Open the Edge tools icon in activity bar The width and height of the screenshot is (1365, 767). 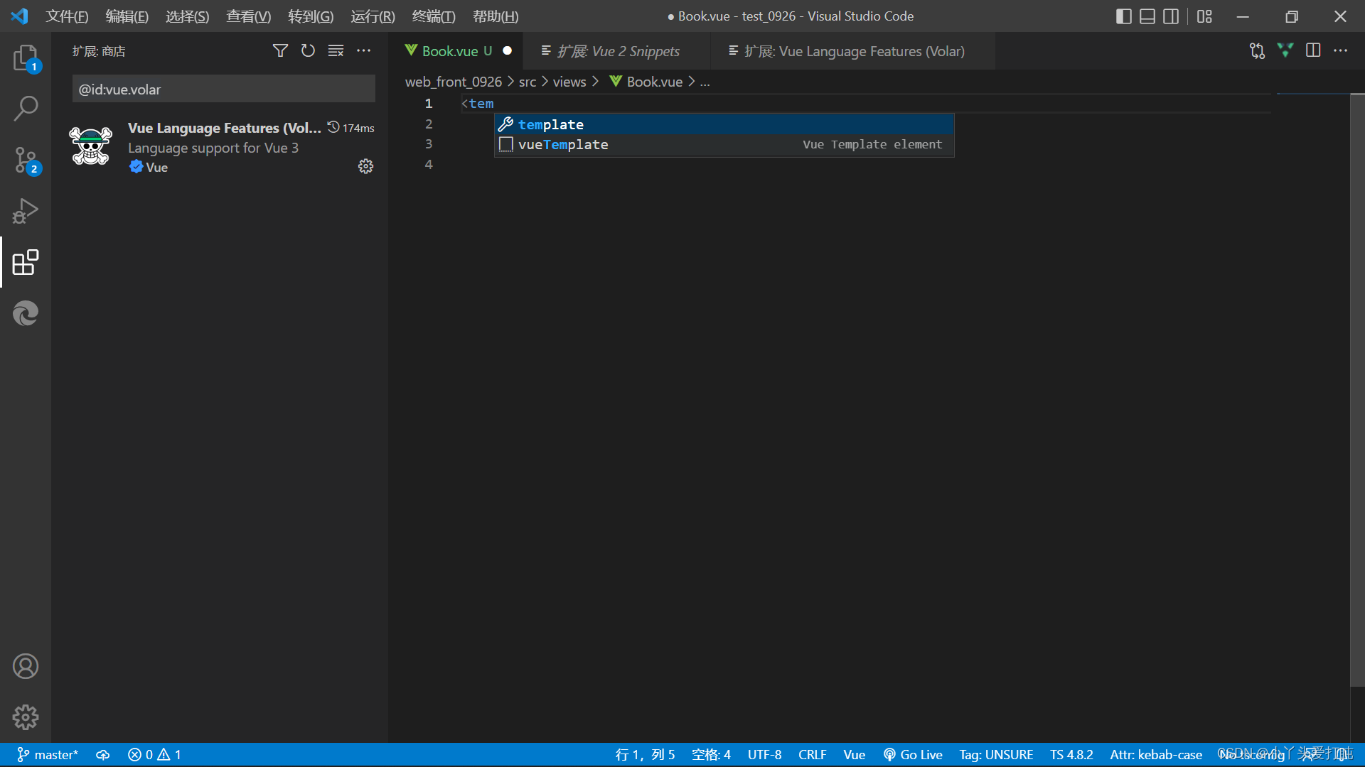(26, 313)
